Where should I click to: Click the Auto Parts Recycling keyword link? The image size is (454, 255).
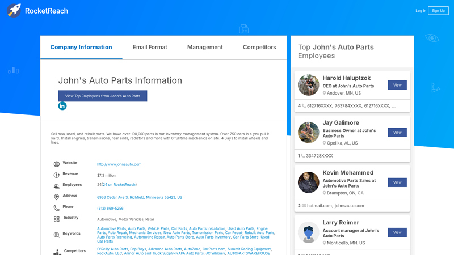115,237
